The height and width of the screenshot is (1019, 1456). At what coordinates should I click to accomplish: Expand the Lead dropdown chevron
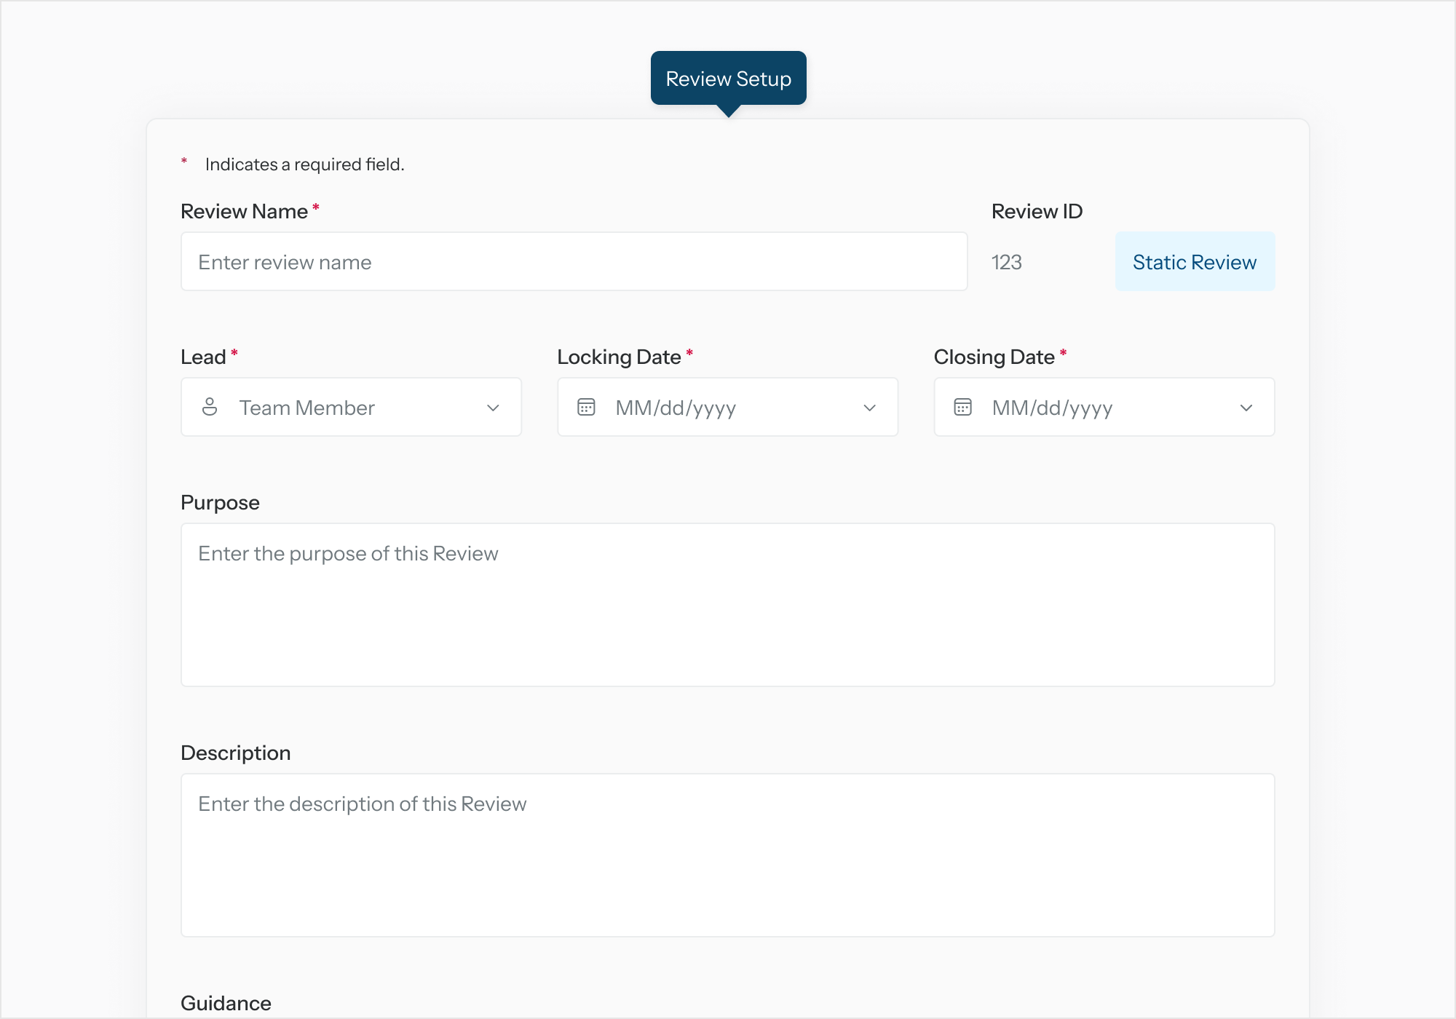click(493, 408)
